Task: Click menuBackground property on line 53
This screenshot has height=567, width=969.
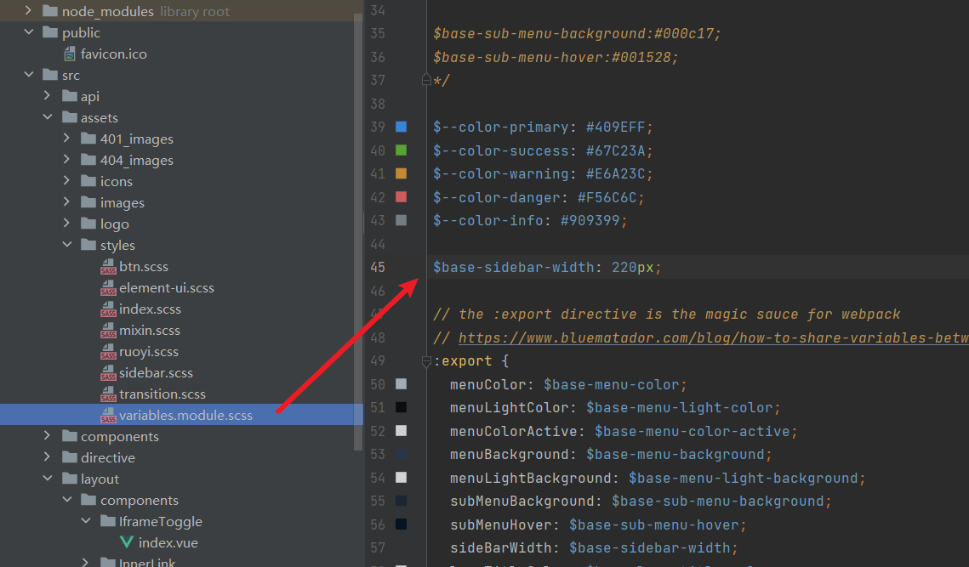Action: [x=510, y=455]
